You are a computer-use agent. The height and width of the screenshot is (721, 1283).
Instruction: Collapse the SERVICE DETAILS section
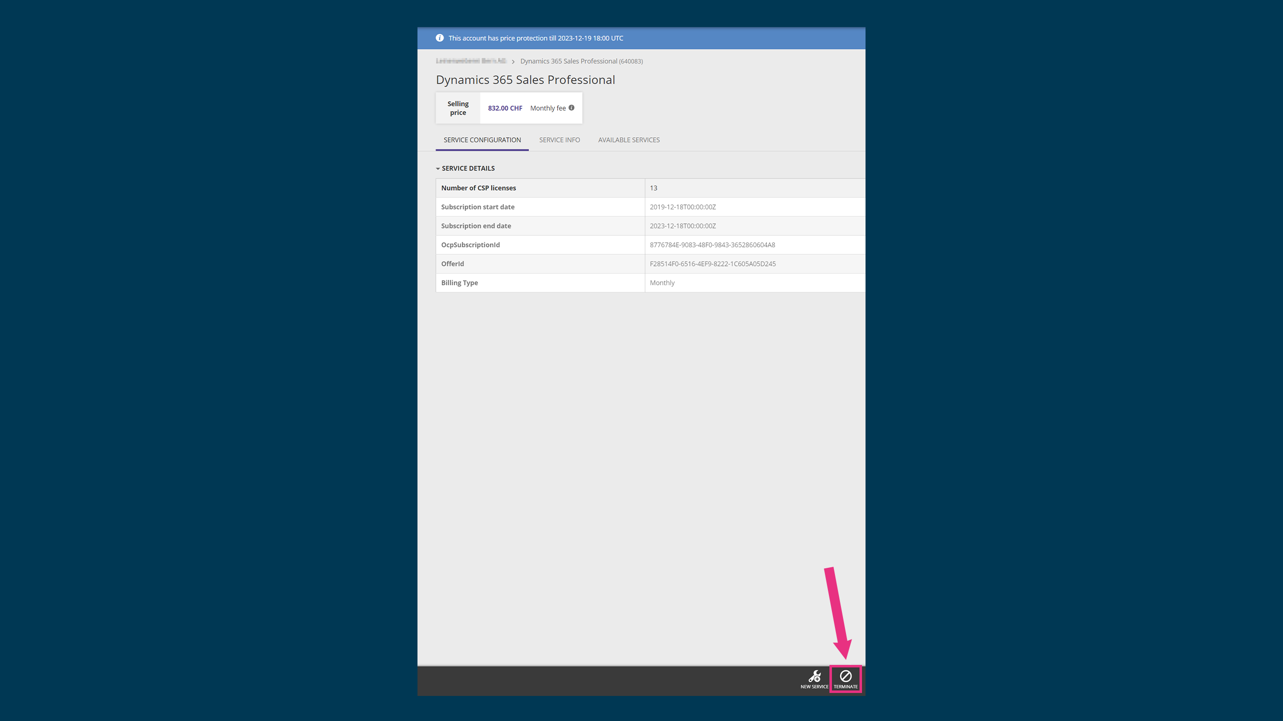pos(438,169)
